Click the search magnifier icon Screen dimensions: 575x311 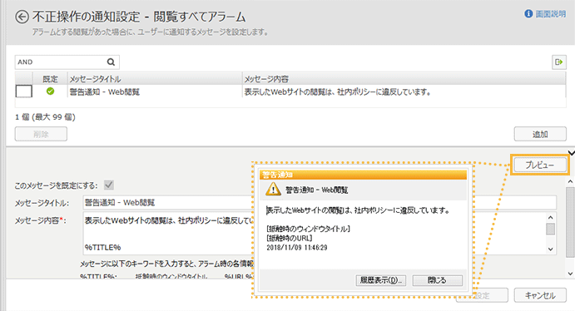coord(111,62)
